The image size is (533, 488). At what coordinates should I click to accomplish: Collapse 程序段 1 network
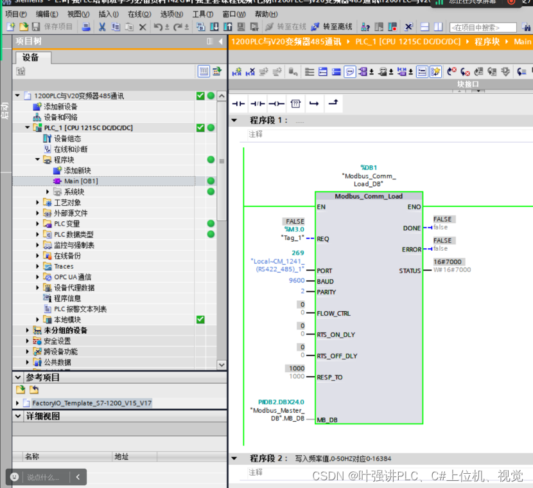coord(234,120)
